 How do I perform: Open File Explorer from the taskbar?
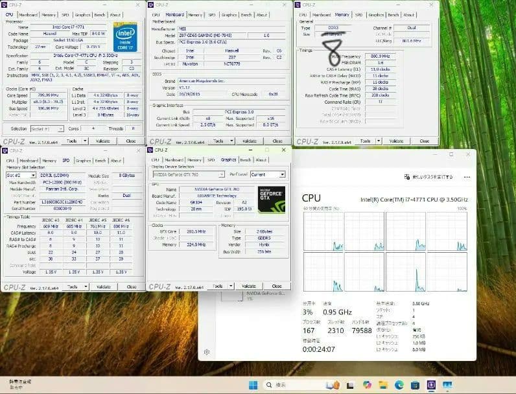tap(383, 385)
